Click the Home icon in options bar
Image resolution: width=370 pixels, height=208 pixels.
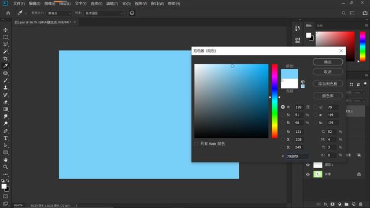[x=8, y=13]
